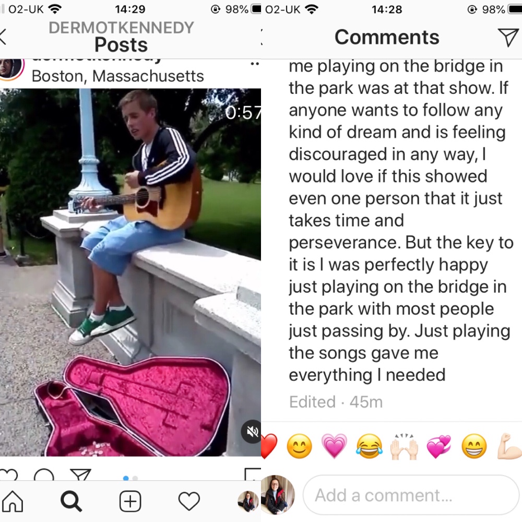Go back using the Posts header arrow

(3, 37)
